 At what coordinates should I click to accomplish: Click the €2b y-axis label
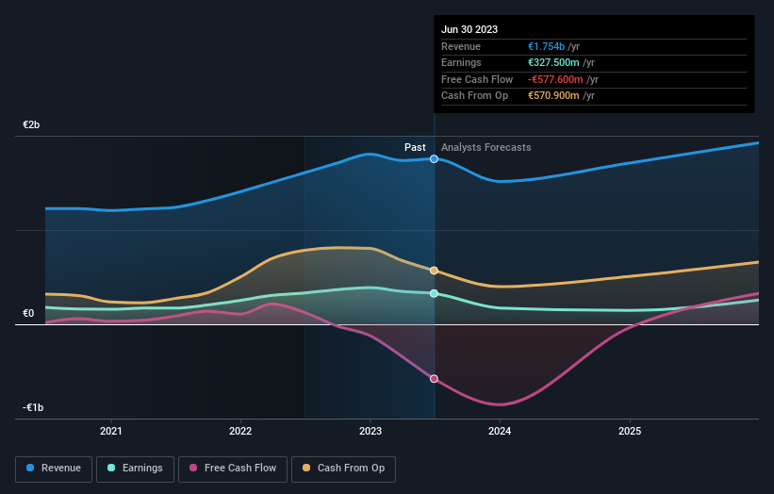tap(31, 124)
